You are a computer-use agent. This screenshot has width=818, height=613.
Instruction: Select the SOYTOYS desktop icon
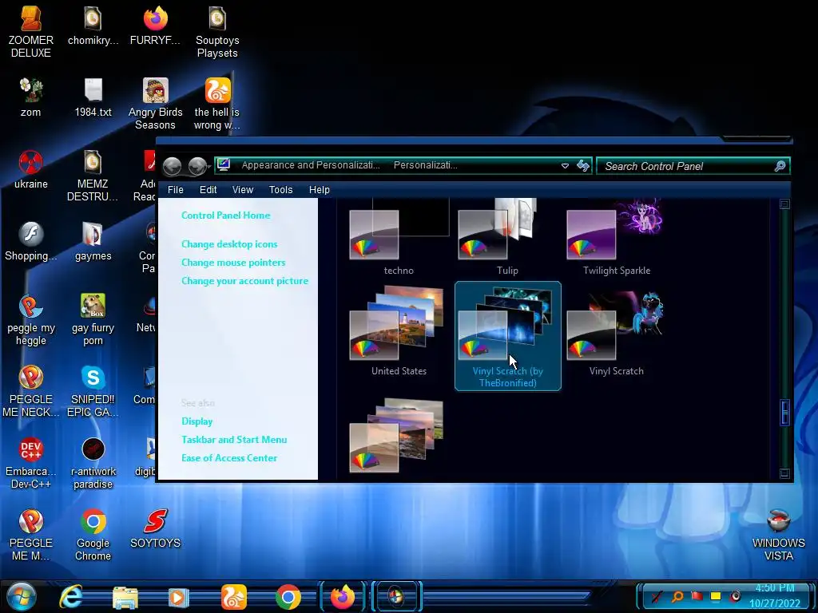coord(156,529)
